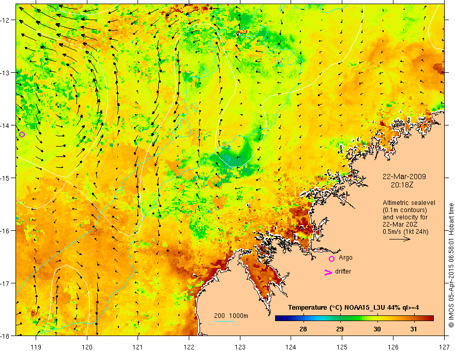The image size is (455, 351).
Task: Click the "0.5m/s (1kt 24h)" text
Action: [405, 232]
